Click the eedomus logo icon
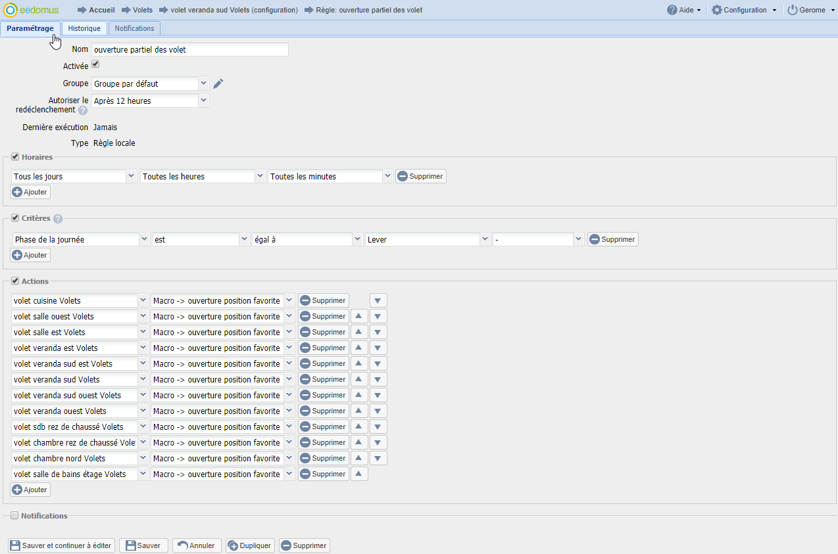Screen dimensions: 838x554 [11, 10]
